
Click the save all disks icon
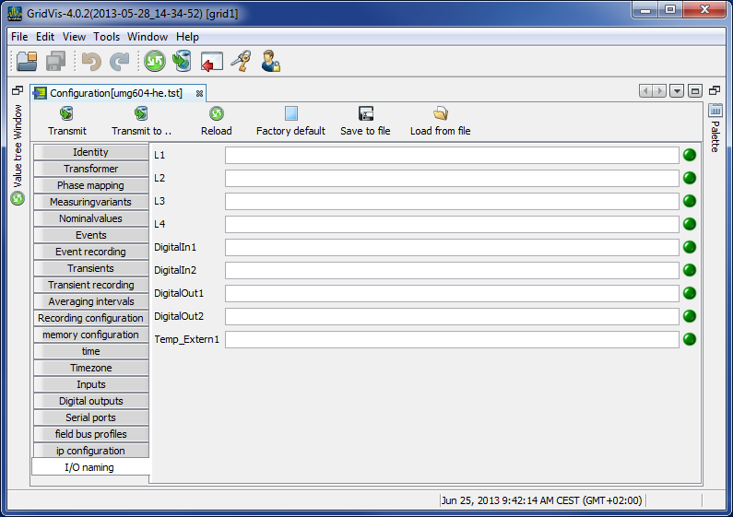pos(55,61)
